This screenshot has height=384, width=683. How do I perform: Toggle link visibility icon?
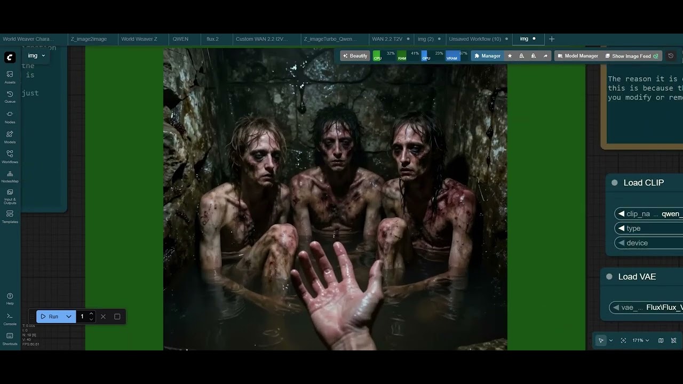tap(673, 340)
